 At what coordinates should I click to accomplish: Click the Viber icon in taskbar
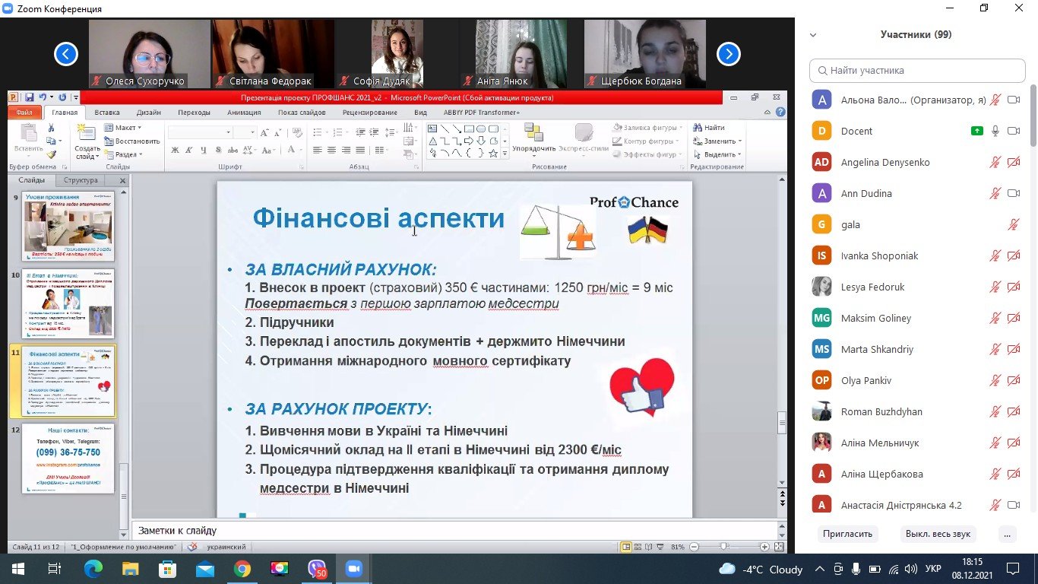[316, 569]
